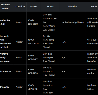
Task: Open tattlesbarandgrill.com website text
Action: click(x=73, y=22)
